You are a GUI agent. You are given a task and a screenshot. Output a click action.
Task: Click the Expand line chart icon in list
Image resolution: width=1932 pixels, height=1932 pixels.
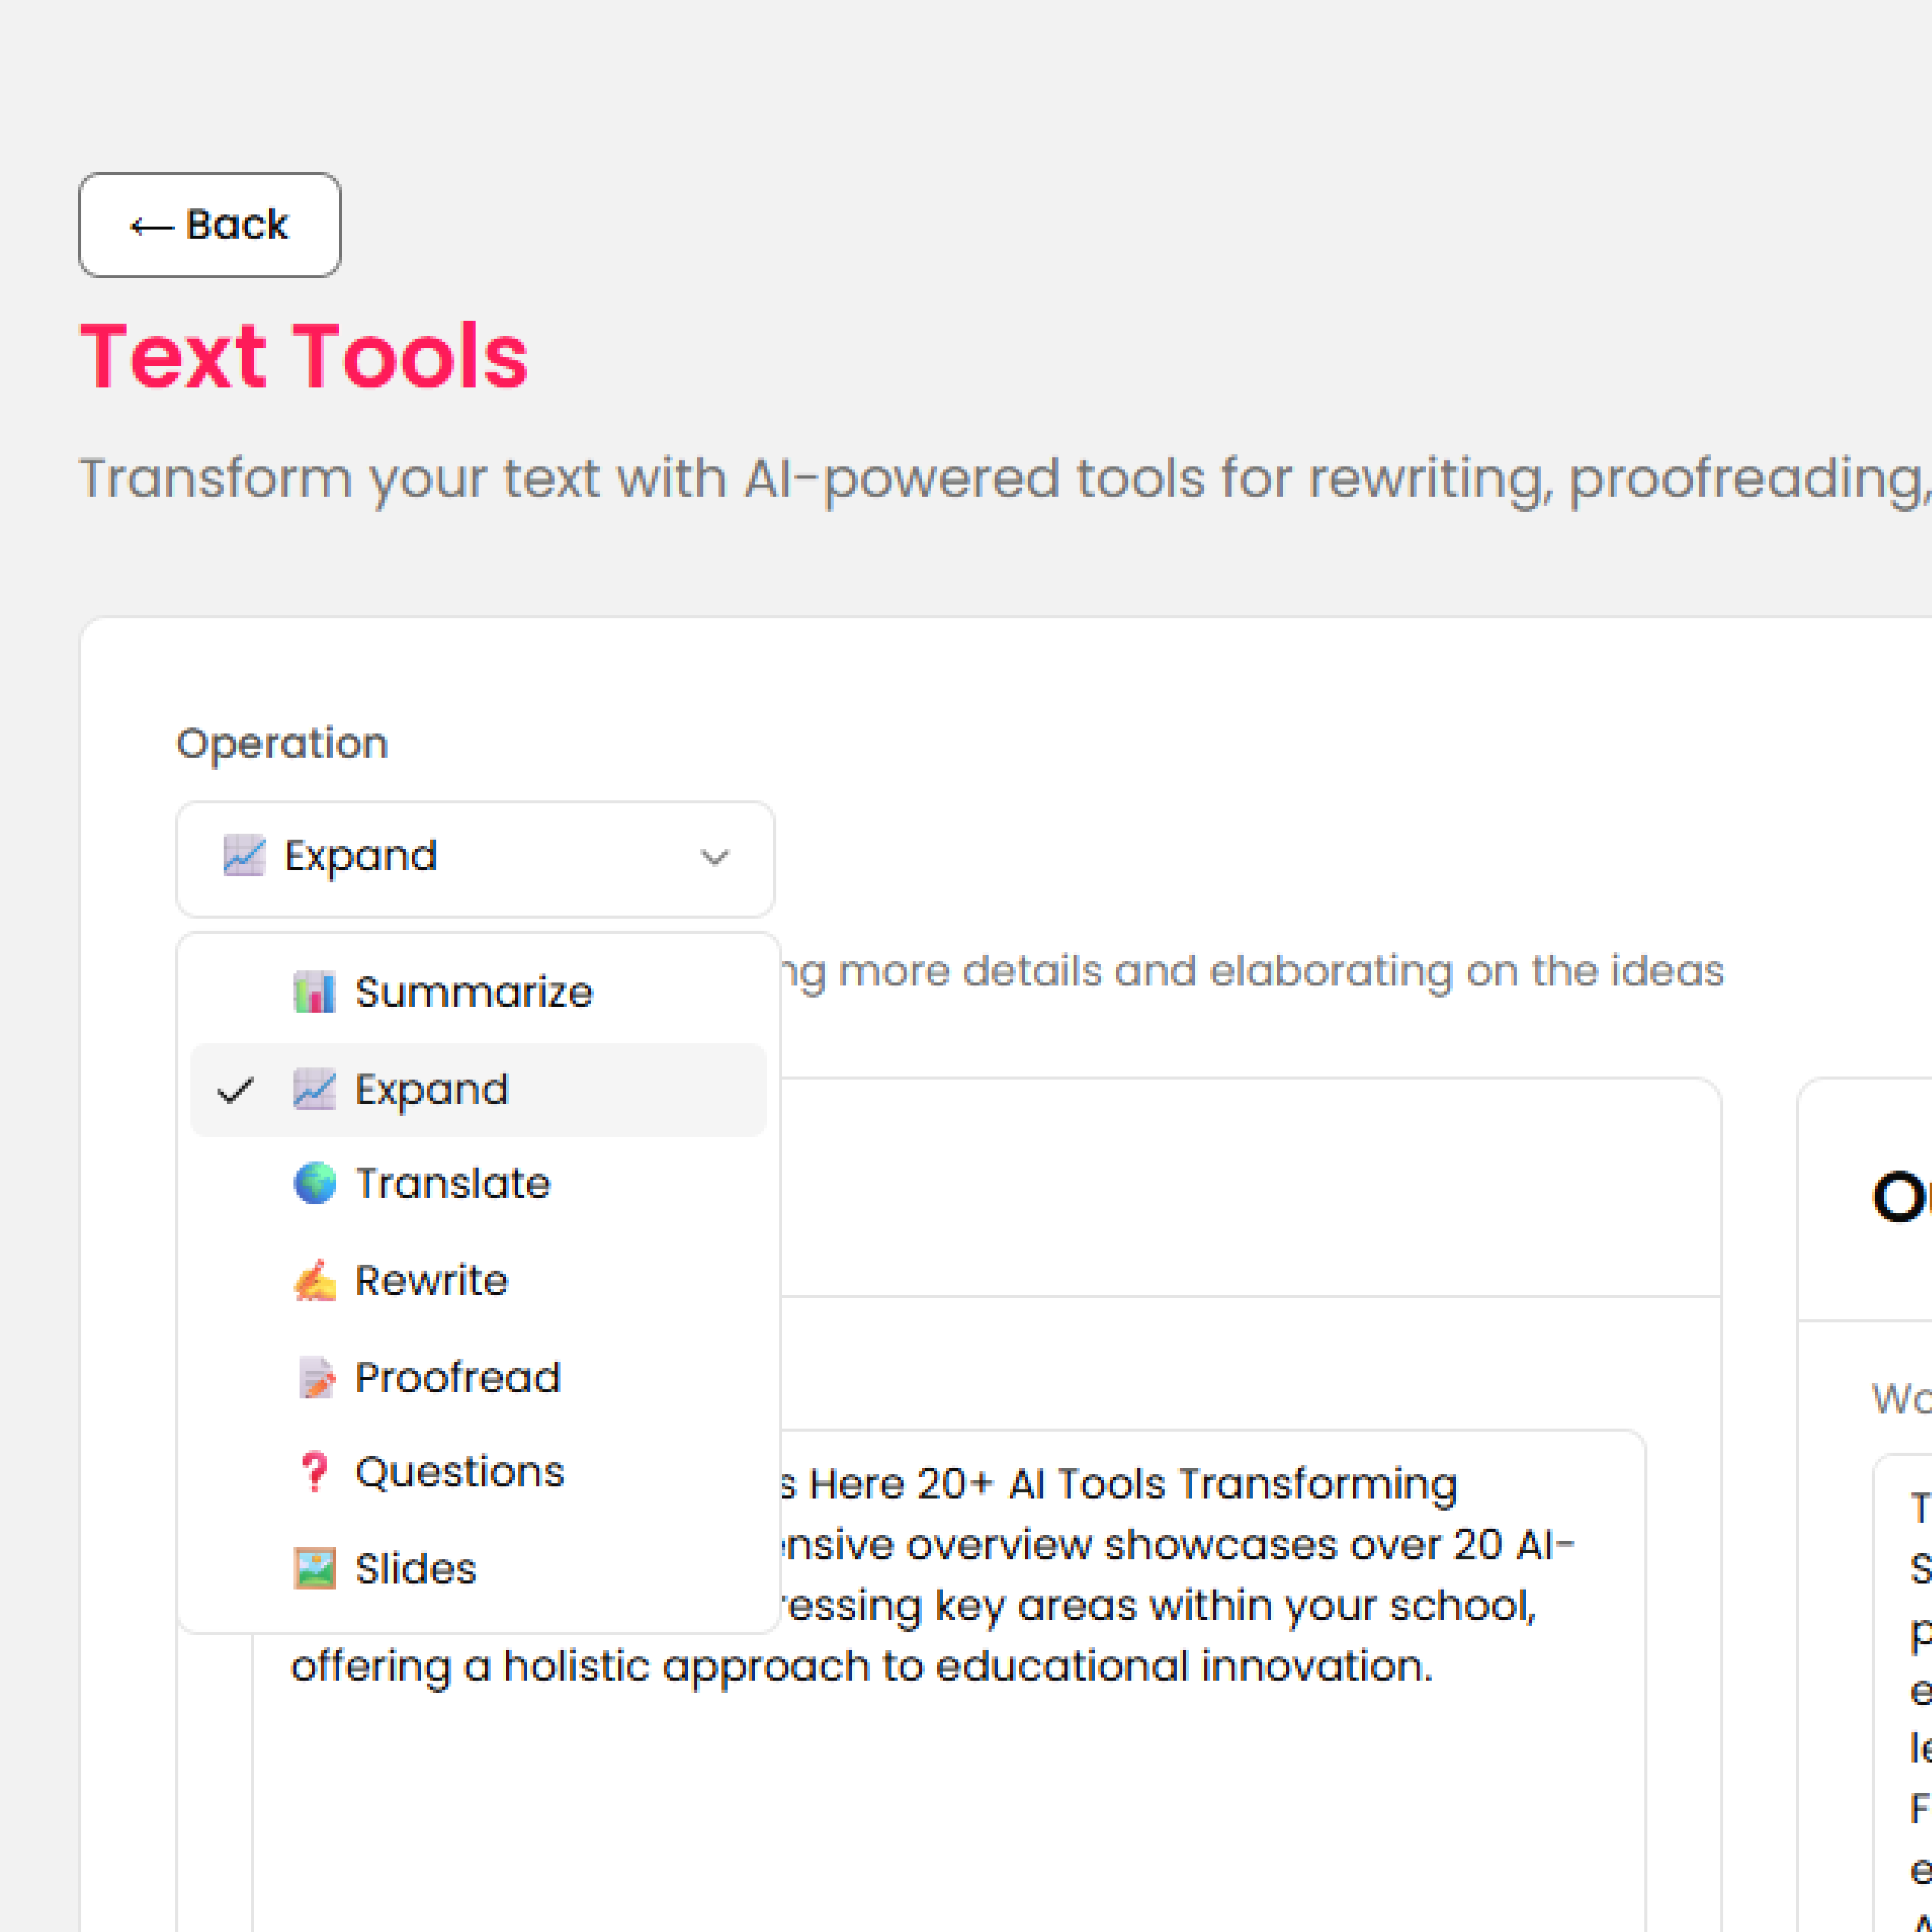click(x=314, y=1090)
